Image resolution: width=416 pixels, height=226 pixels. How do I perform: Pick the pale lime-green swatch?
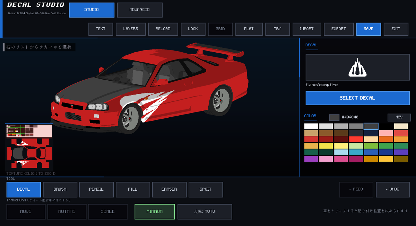point(356,146)
